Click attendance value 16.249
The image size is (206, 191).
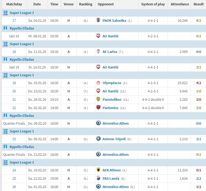click(x=182, y=21)
